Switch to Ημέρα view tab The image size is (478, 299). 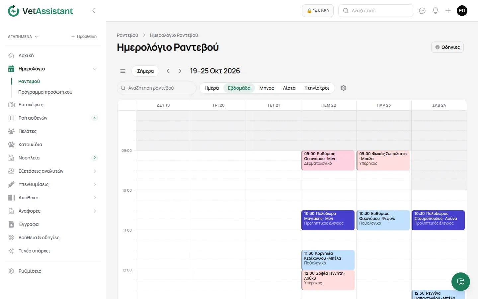(x=211, y=88)
